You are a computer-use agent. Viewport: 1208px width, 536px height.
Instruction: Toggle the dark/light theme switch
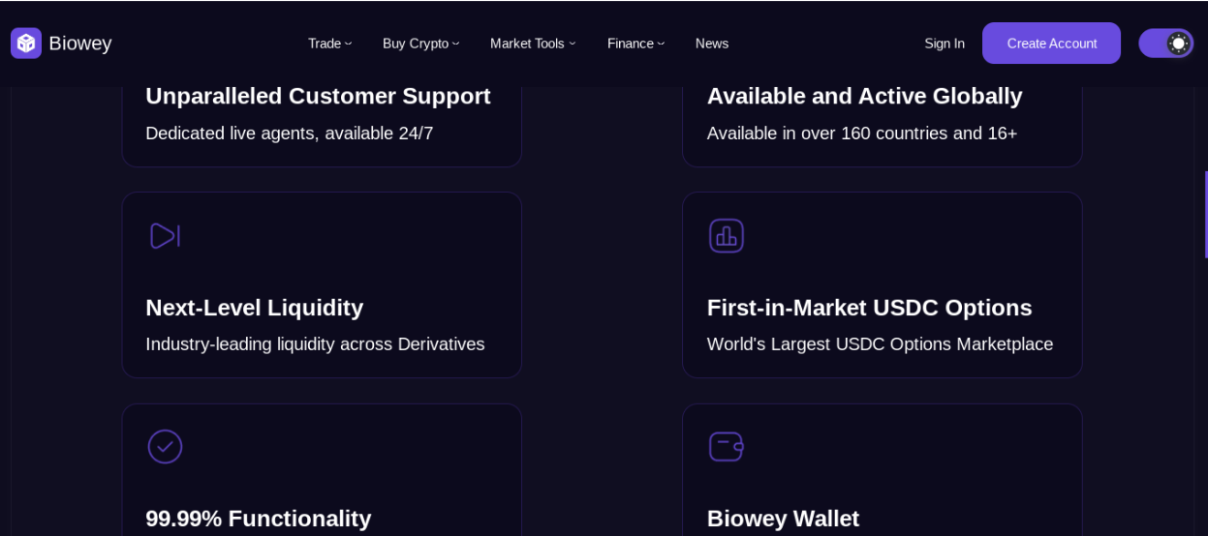tap(1165, 44)
